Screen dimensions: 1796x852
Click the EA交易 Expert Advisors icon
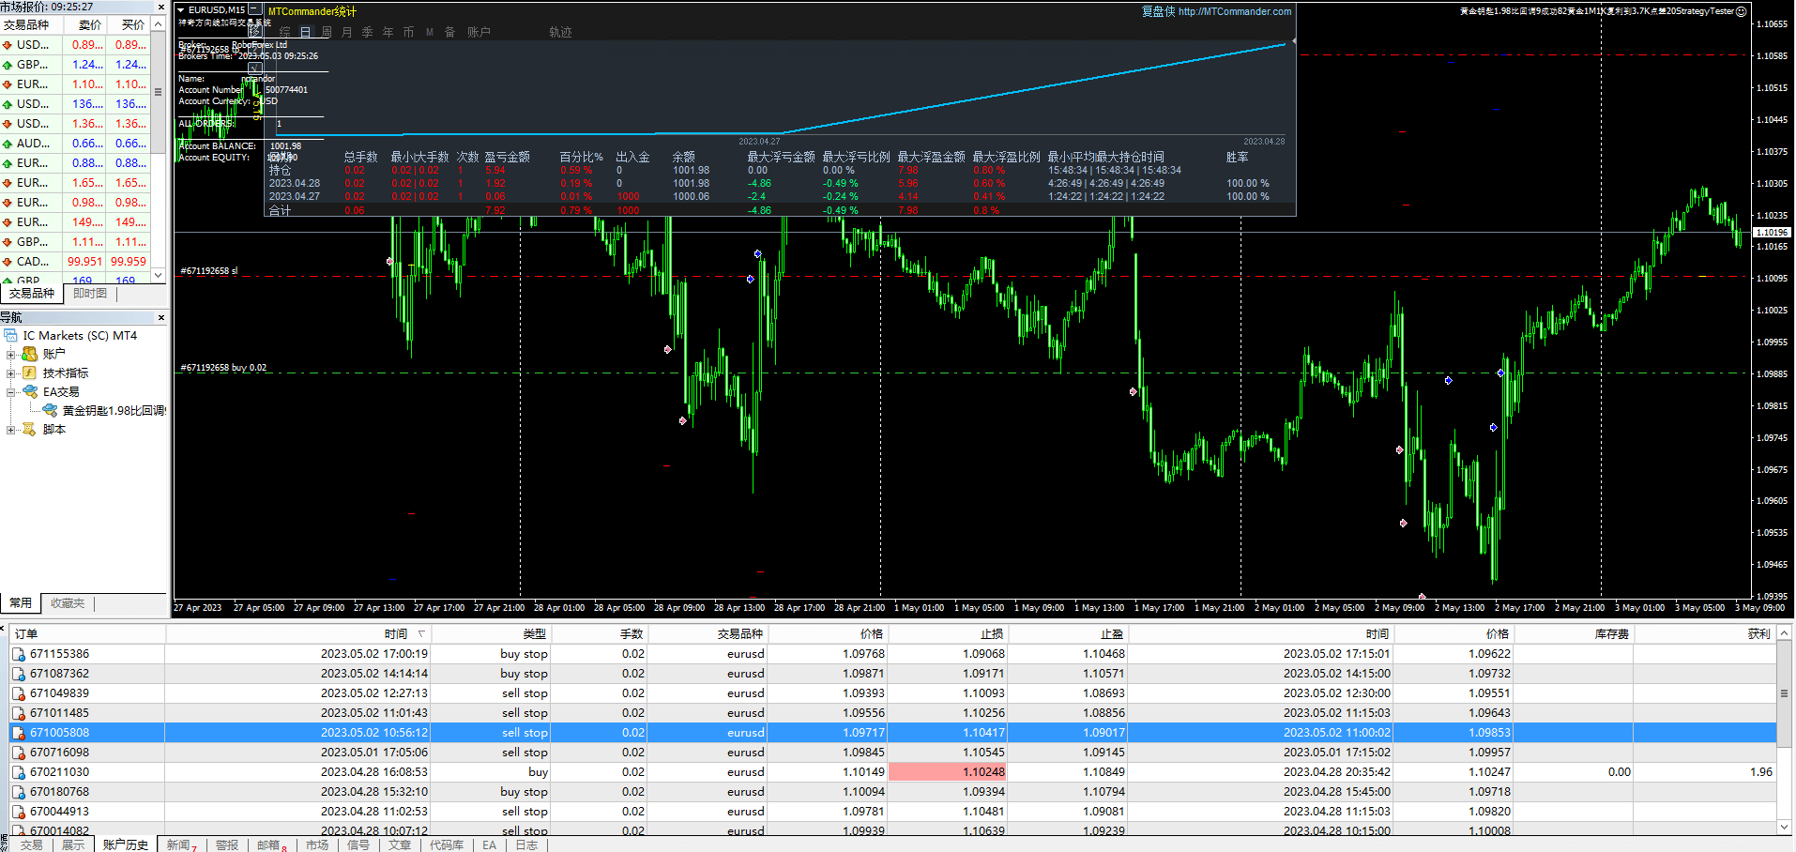coord(30,391)
